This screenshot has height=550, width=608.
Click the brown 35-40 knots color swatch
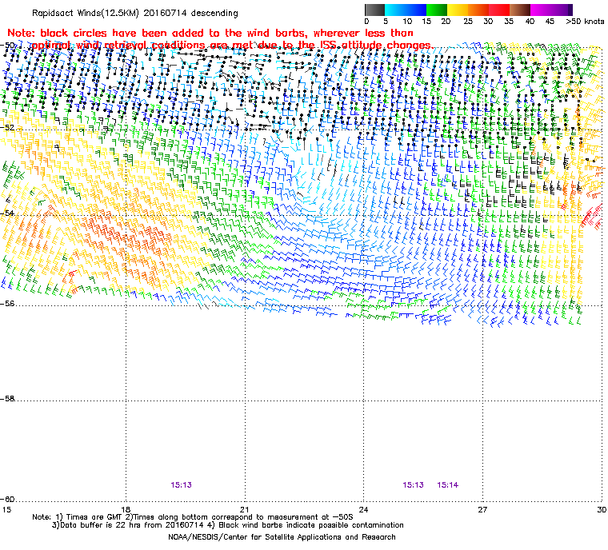(x=520, y=10)
